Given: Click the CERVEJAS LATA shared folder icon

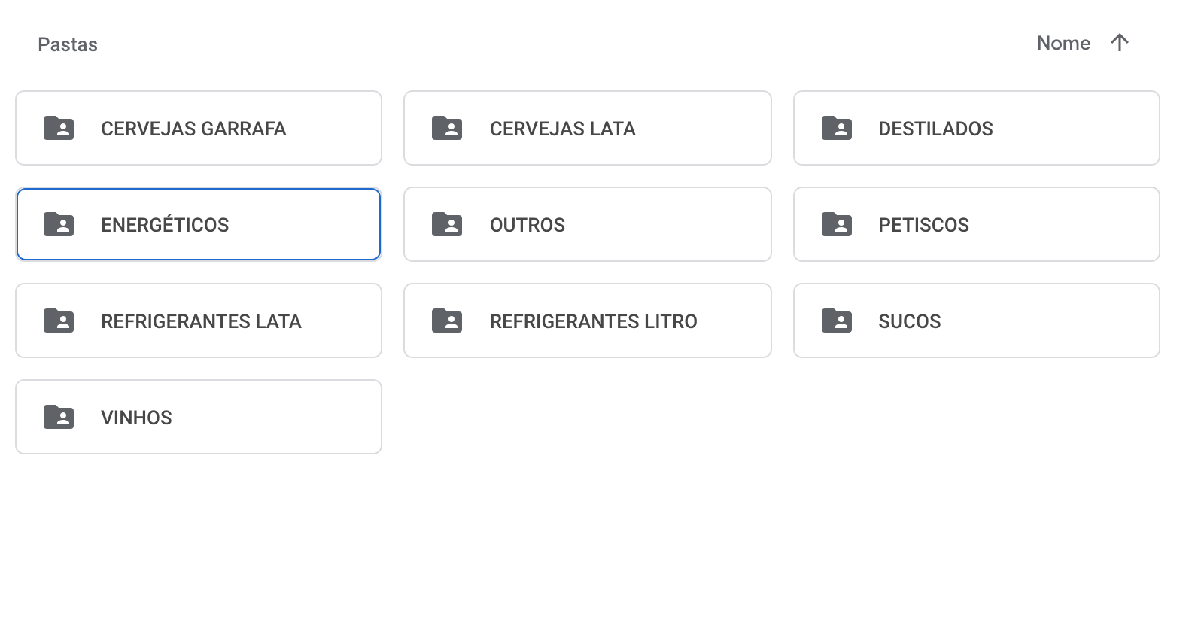Looking at the screenshot, I should (447, 129).
